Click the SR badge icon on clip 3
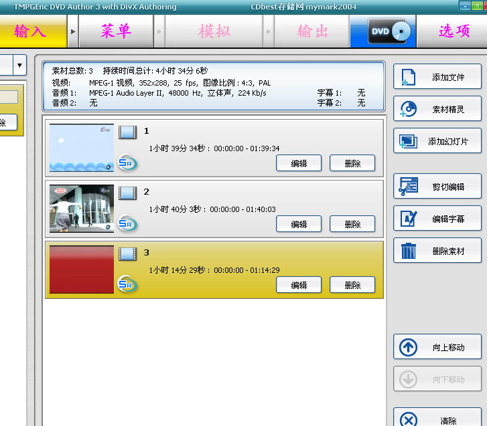This screenshot has height=426, width=487. pos(127,284)
